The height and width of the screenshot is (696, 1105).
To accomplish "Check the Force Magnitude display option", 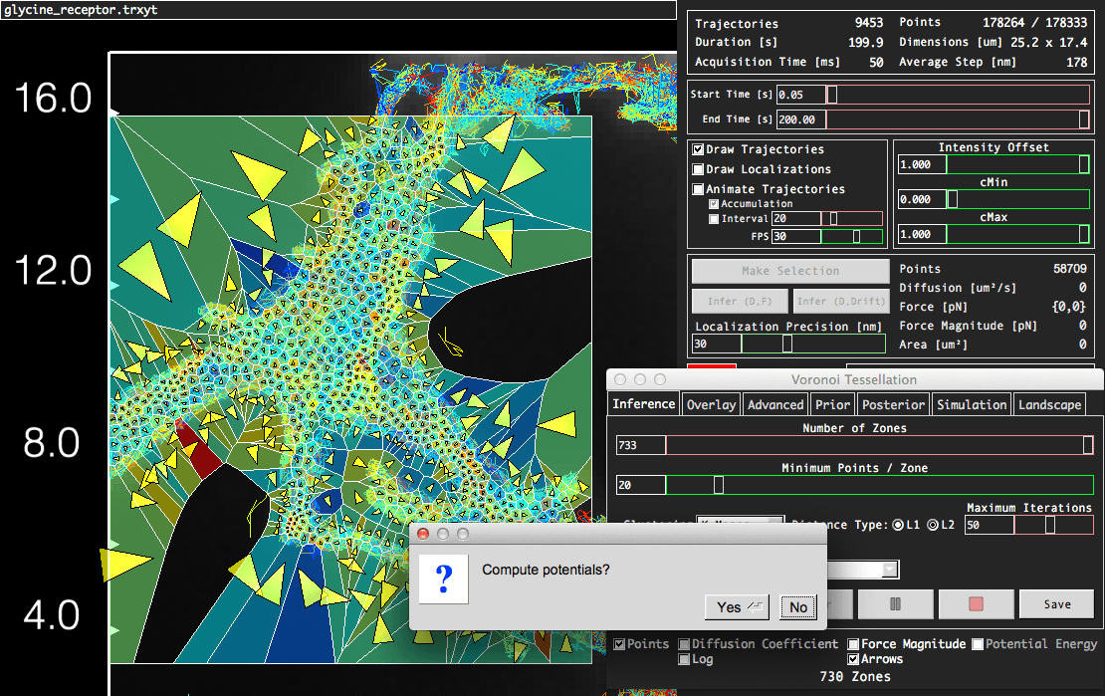I will point(853,644).
